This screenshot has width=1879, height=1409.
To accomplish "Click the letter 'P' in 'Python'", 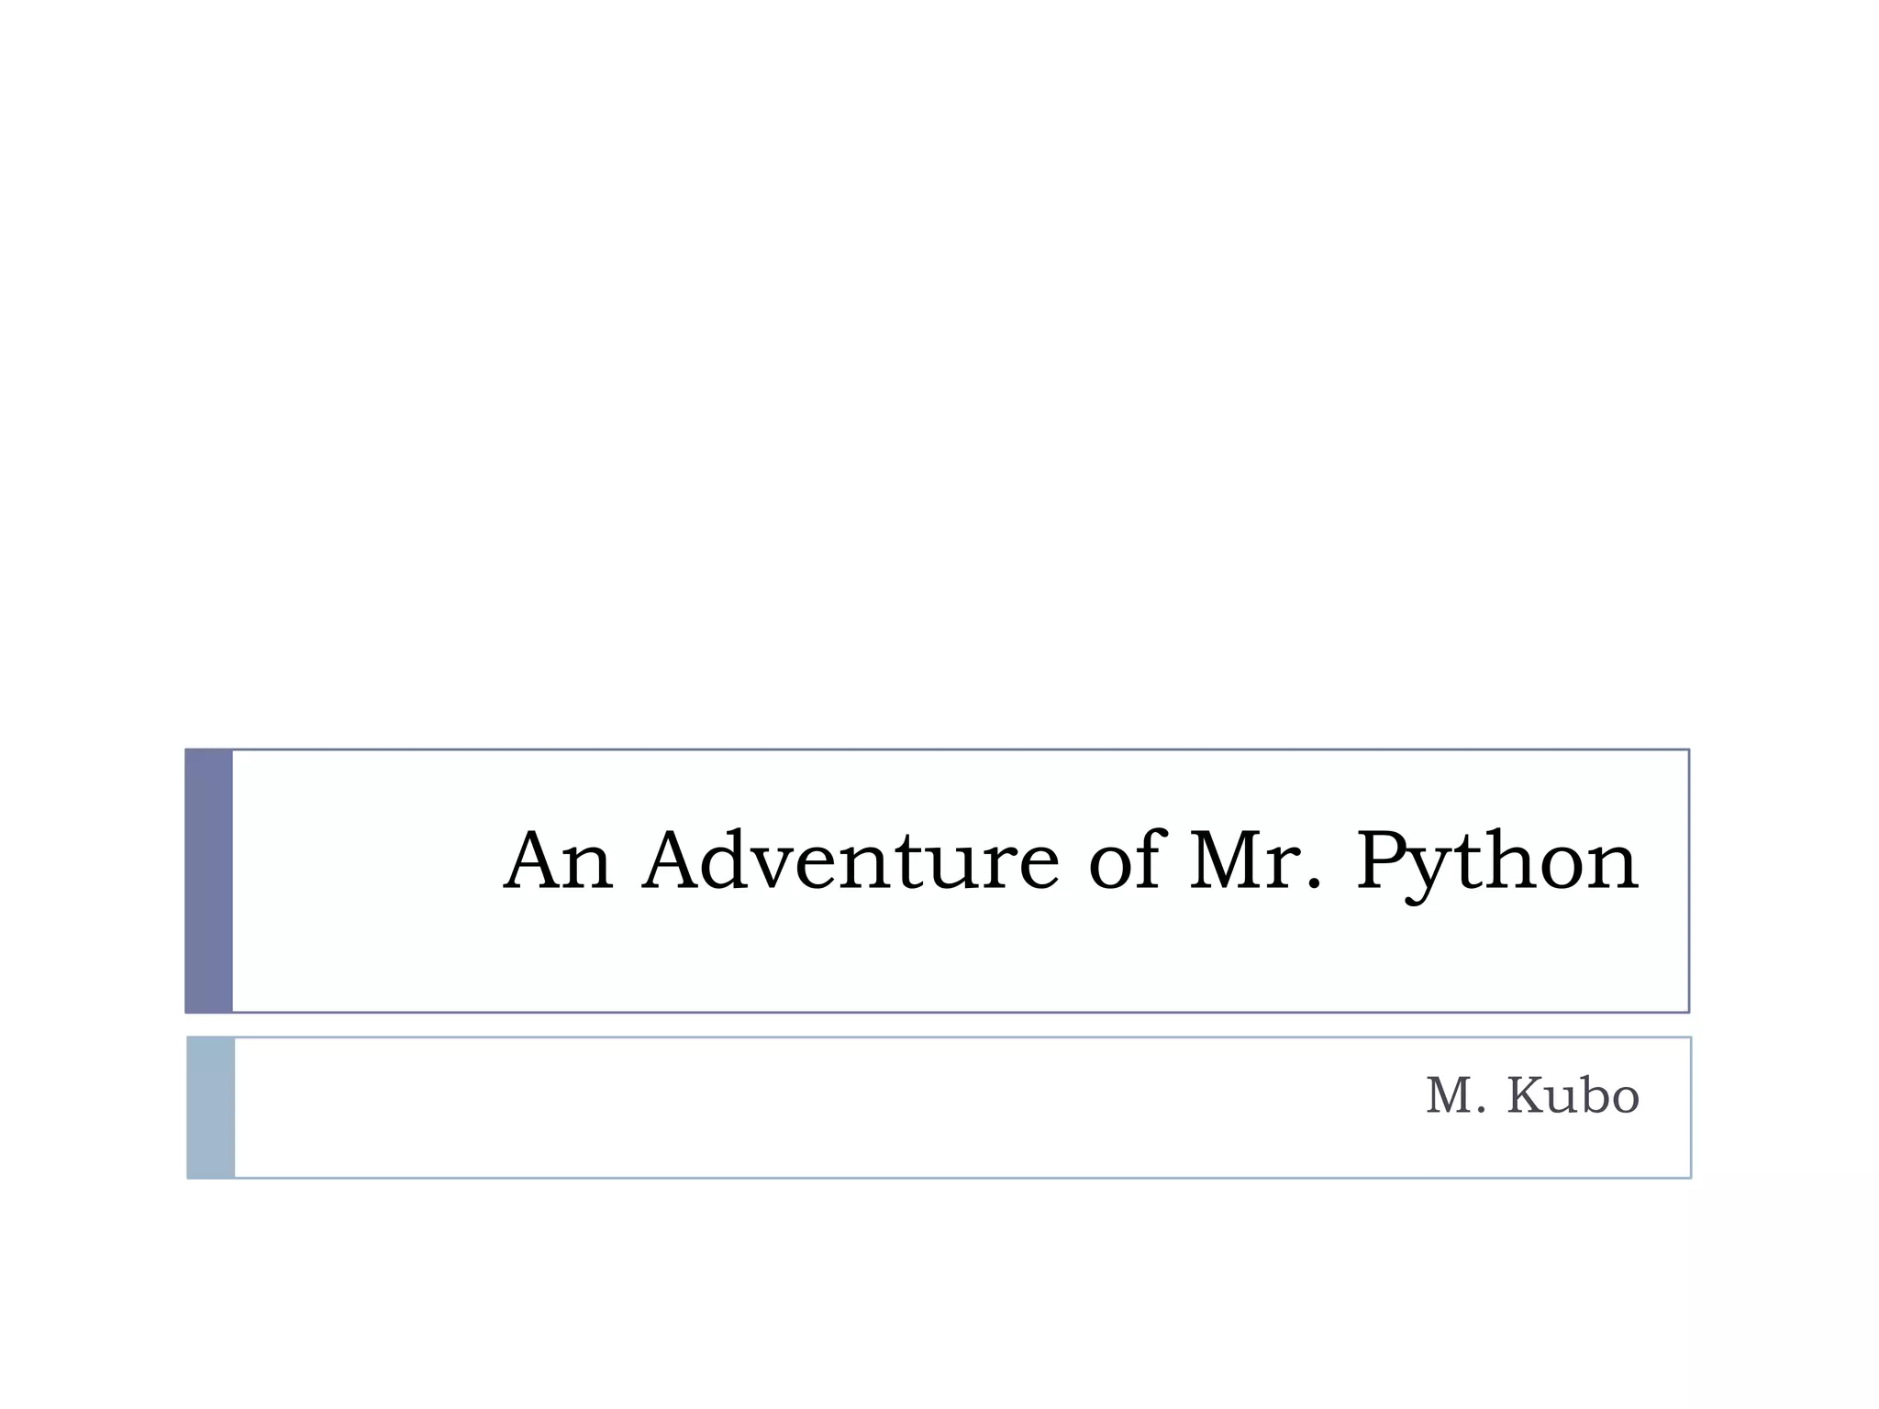I will [x=1385, y=861].
